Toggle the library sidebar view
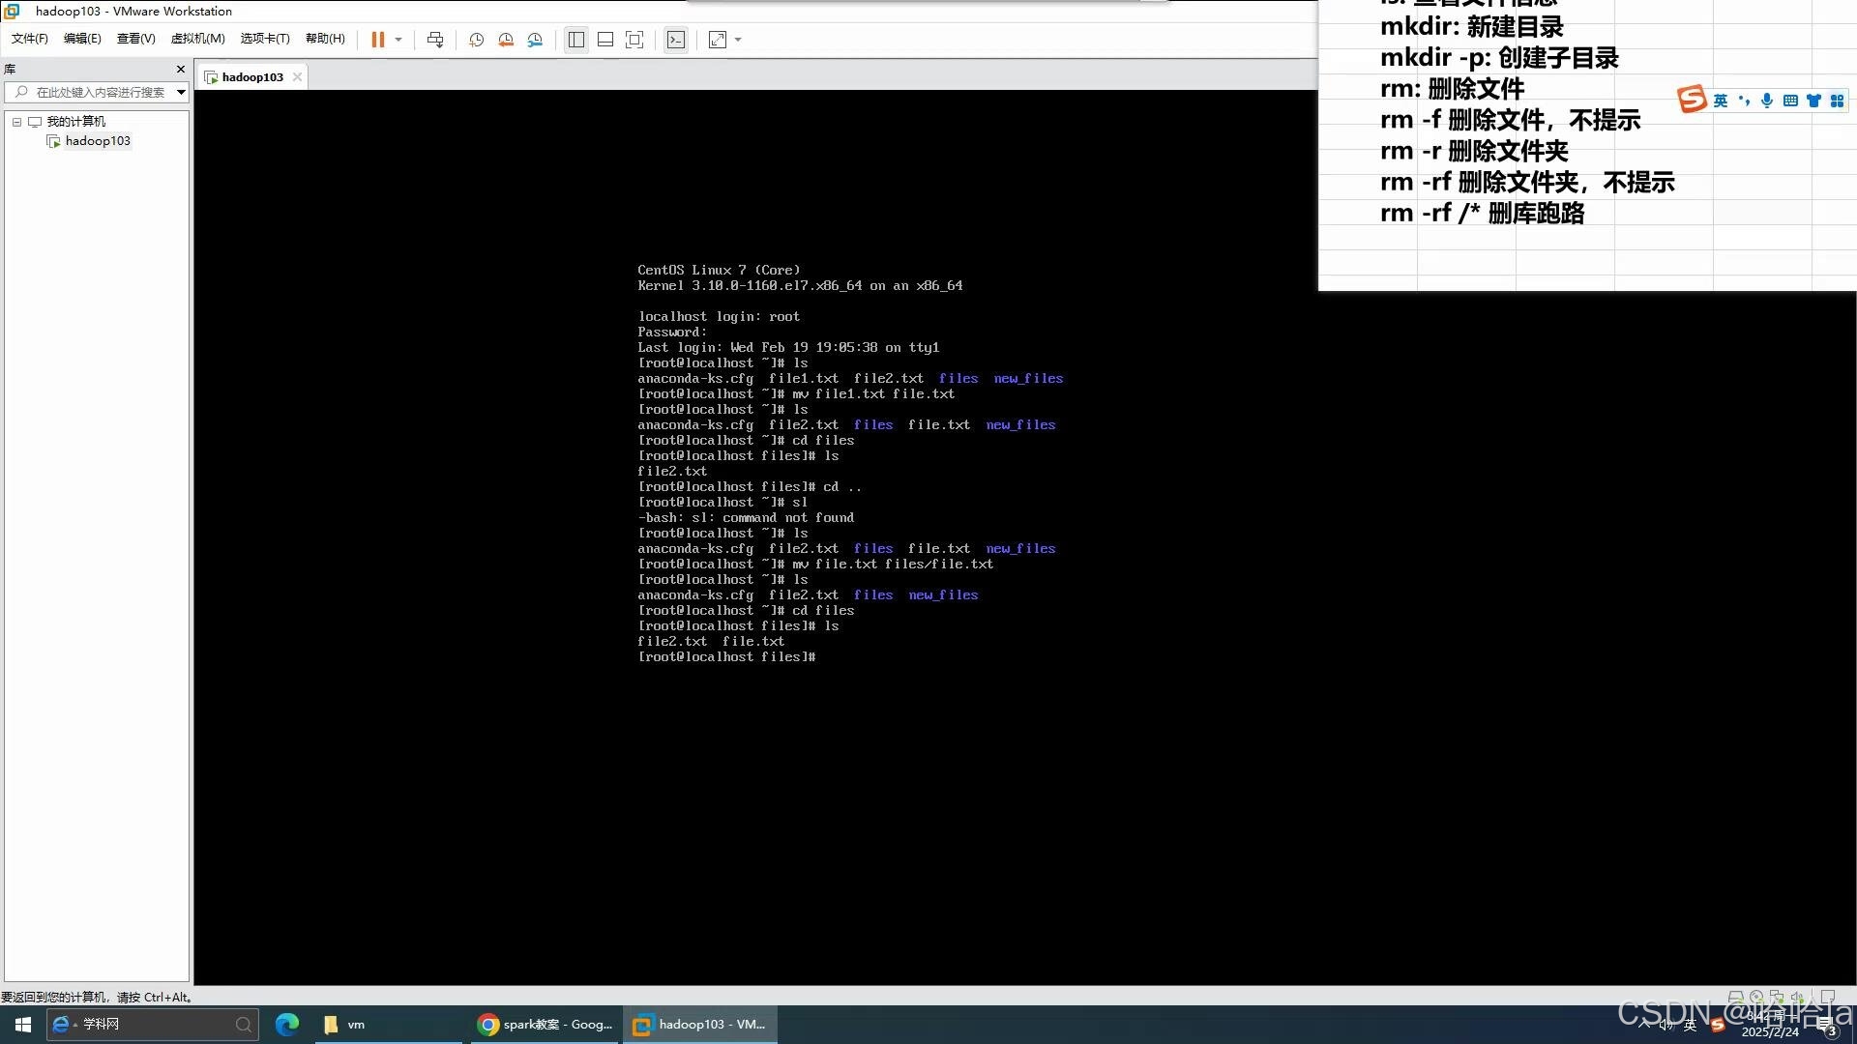The image size is (1857, 1044). [576, 40]
